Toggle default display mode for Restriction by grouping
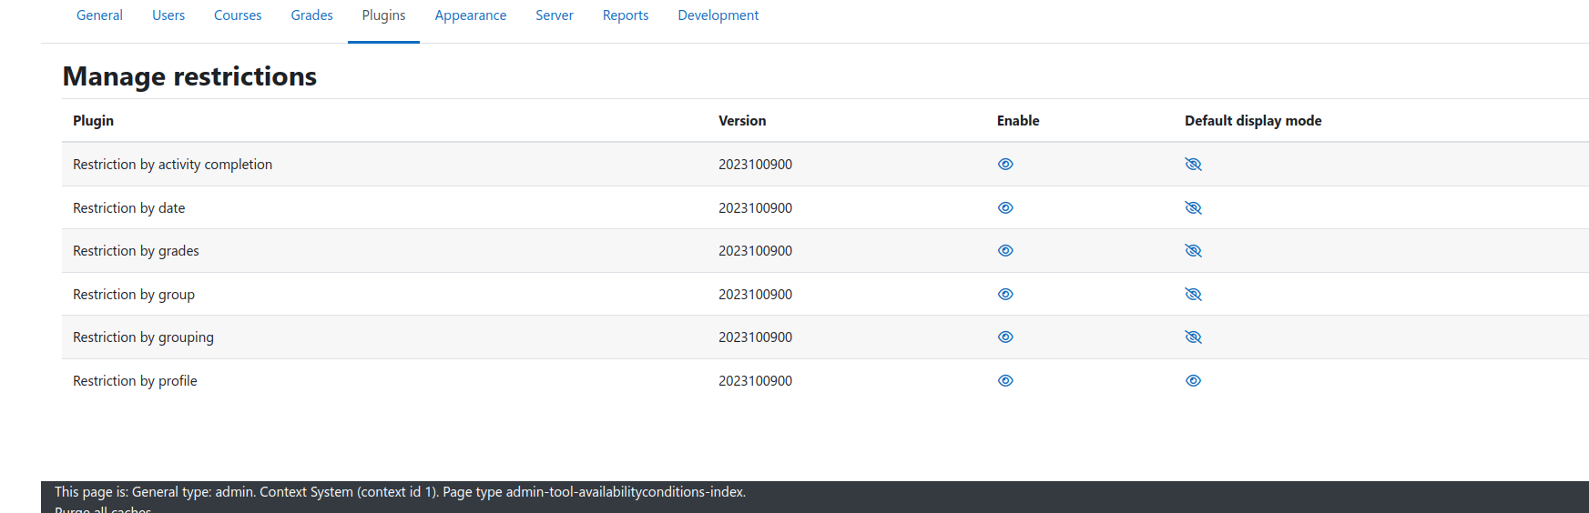This screenshot has width=1589, height=513. (x=1193, y=337)
